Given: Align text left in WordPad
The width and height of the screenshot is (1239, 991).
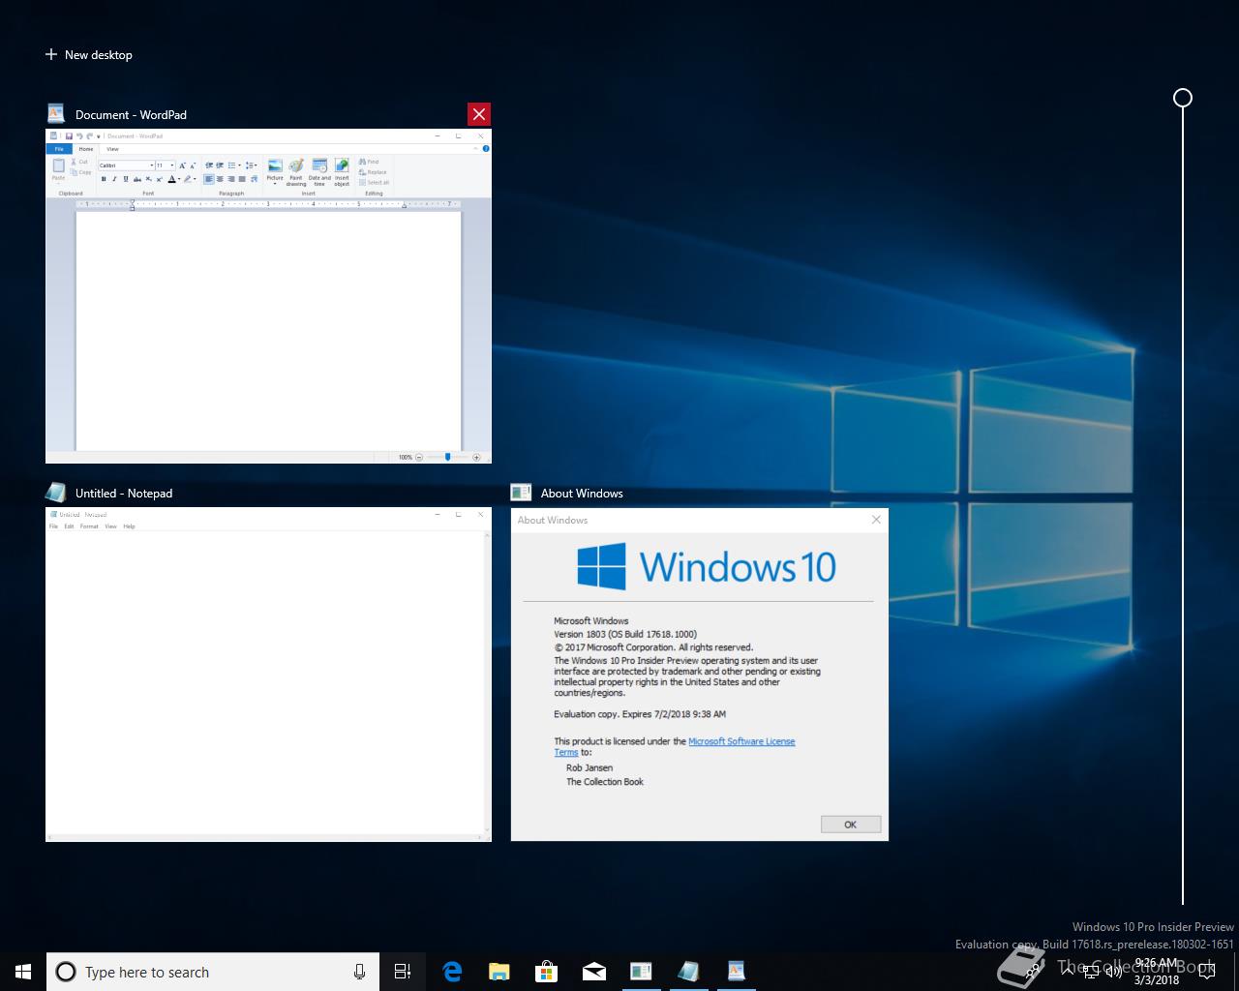Looking at the screenshot, I should [209, 179].
